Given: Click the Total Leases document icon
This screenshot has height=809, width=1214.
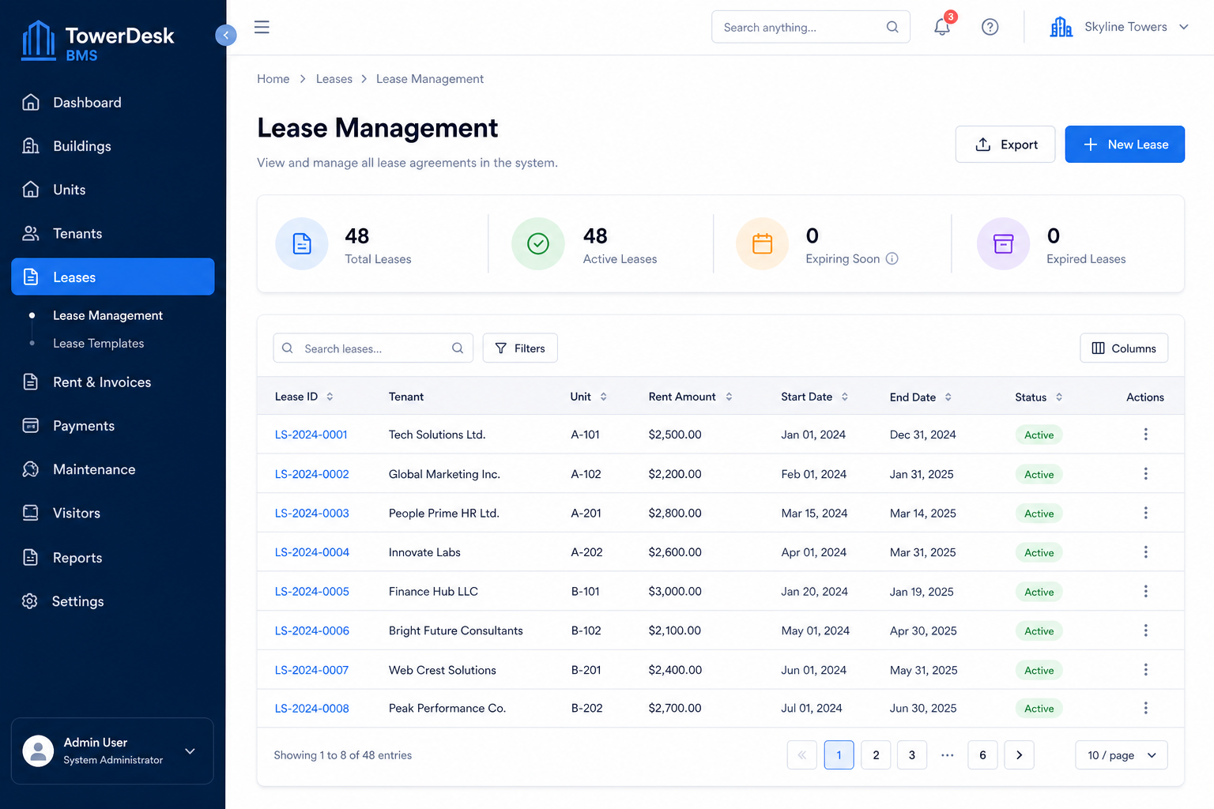Looking at the screenshot, I should (x=302, y=243).
